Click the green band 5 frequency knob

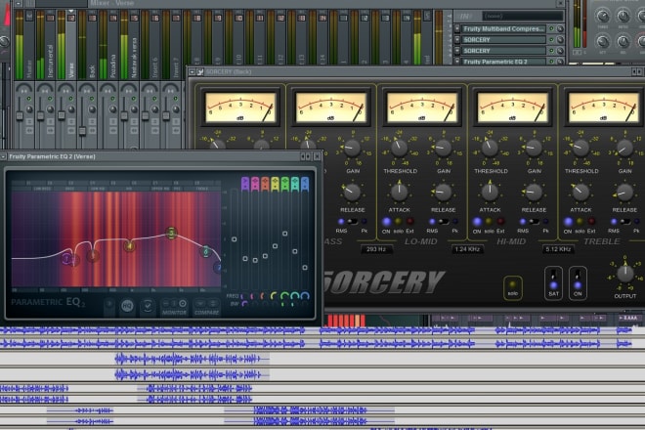pyautogui.click(x=284, y=295)
